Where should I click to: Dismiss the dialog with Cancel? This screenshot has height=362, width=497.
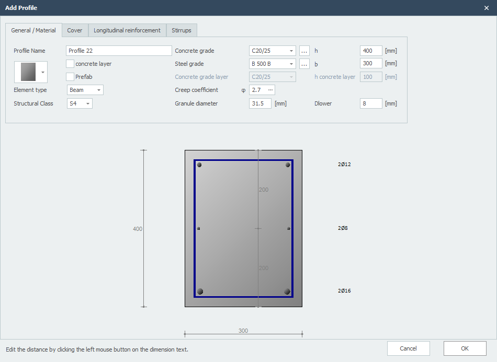coord(408,348)
